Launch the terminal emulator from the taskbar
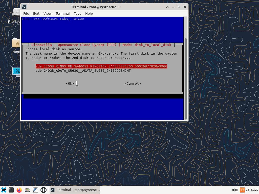This screenshot has height=194, width=259. [11, 190]
